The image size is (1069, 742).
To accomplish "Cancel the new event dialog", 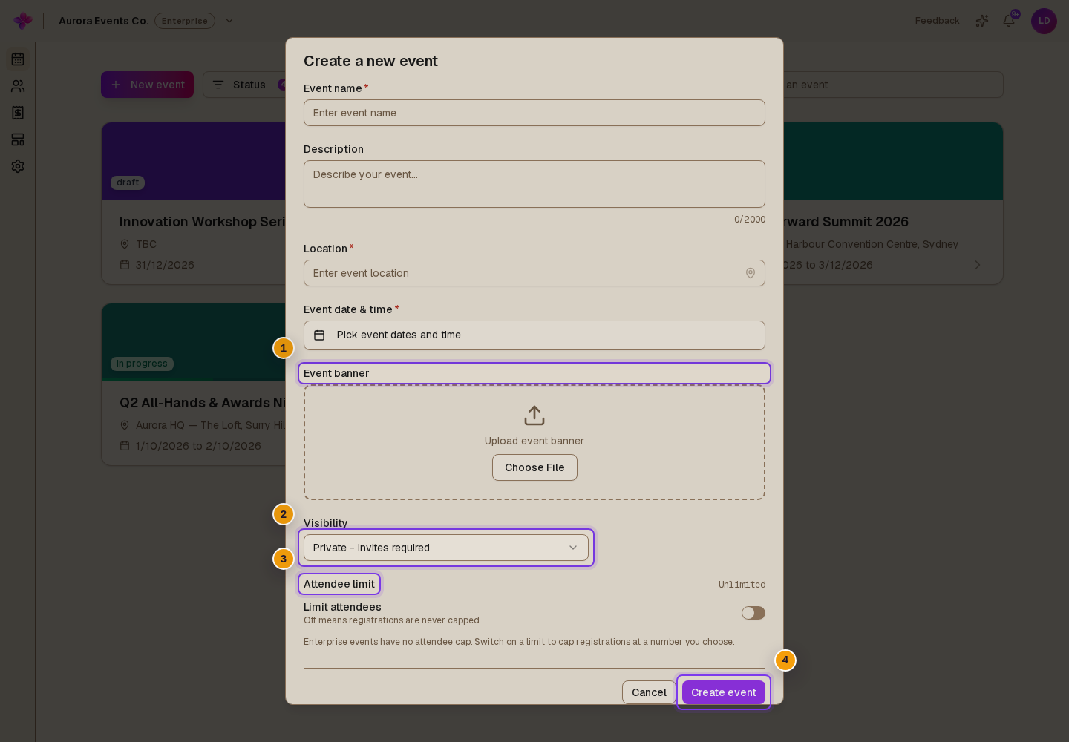I will pyautogui.click(x=649, y=692).
